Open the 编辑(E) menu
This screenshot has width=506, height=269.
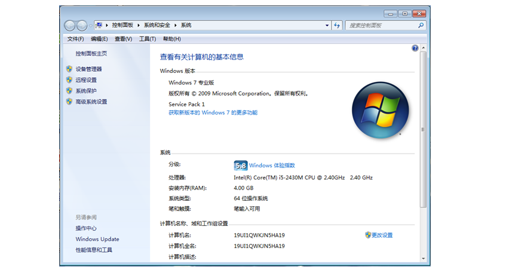99,39
